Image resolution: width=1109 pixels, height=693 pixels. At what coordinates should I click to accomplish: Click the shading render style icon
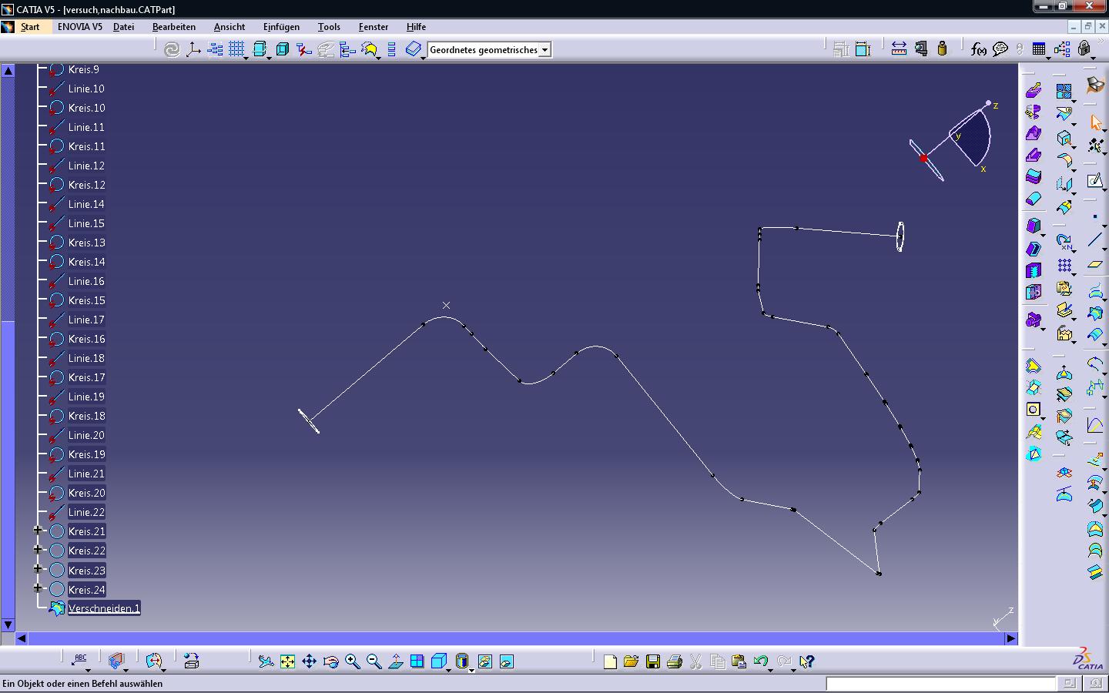tap(461, 661)
